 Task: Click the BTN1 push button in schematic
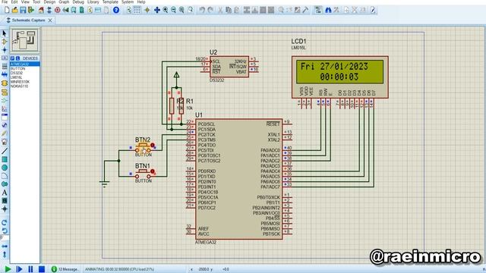click(x=143, y=174)
